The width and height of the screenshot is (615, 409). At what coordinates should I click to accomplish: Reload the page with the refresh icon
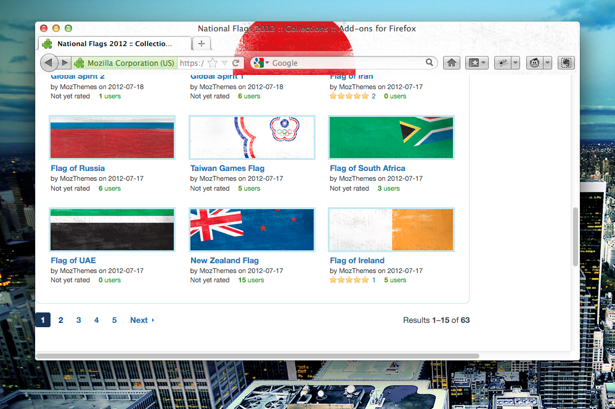[x=236, y=63]
